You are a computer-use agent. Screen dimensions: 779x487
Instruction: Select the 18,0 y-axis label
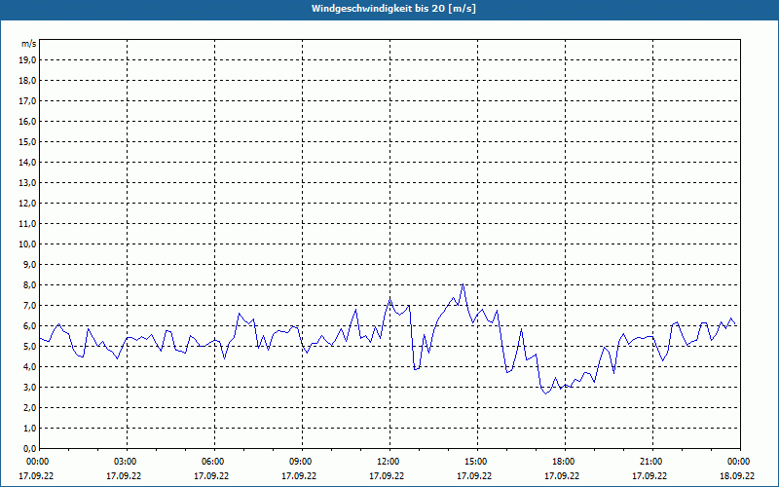(28, 81)
